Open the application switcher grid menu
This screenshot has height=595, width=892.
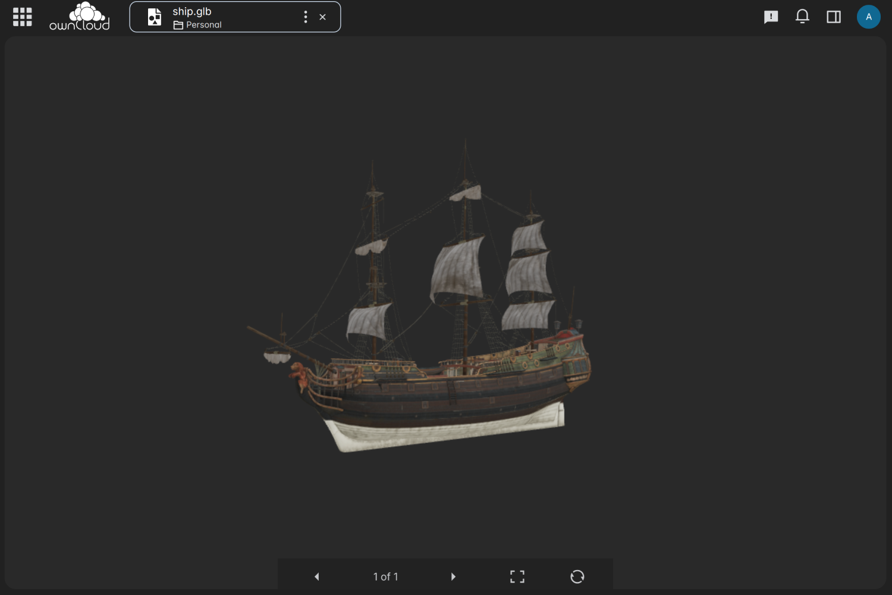tap(23, 17)
